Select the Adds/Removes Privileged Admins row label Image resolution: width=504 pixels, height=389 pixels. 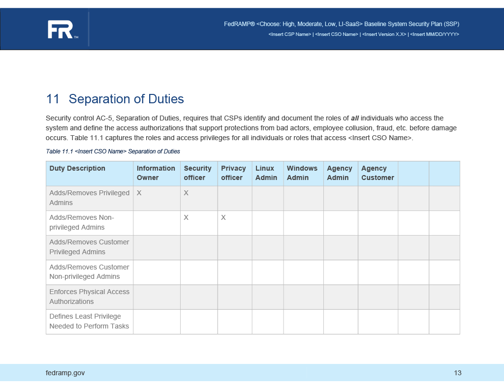89,198
